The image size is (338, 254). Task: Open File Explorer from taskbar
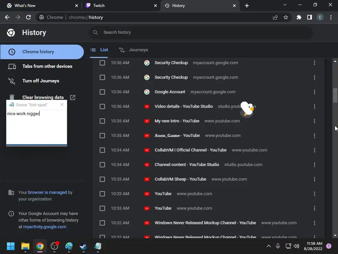[x=25, y=246]
